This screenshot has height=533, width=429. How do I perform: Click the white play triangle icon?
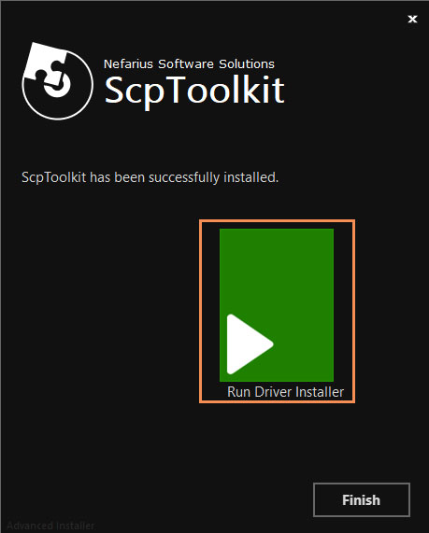coord(250,344)
